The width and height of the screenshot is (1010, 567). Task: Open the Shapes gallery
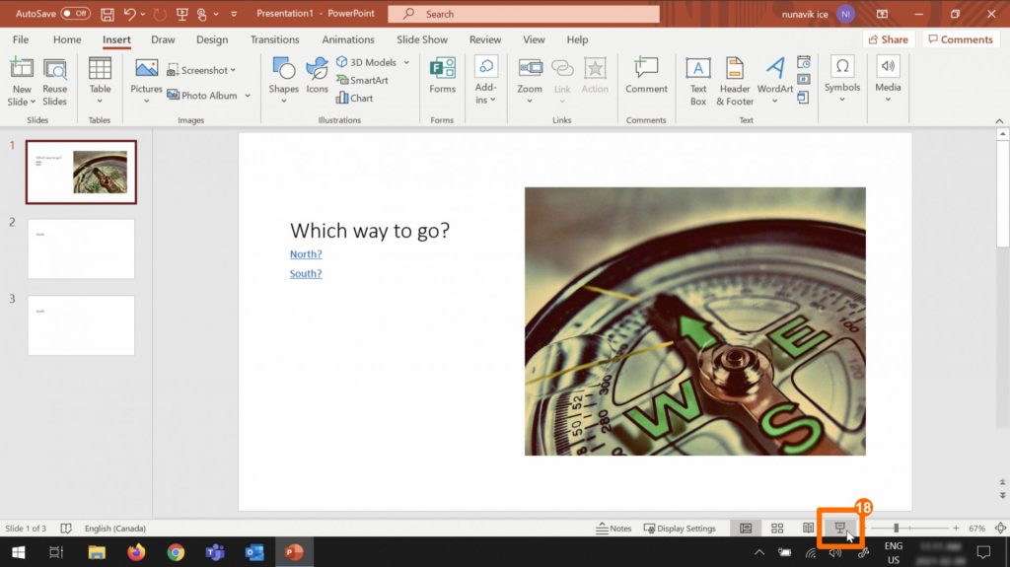tap(283, 77)
